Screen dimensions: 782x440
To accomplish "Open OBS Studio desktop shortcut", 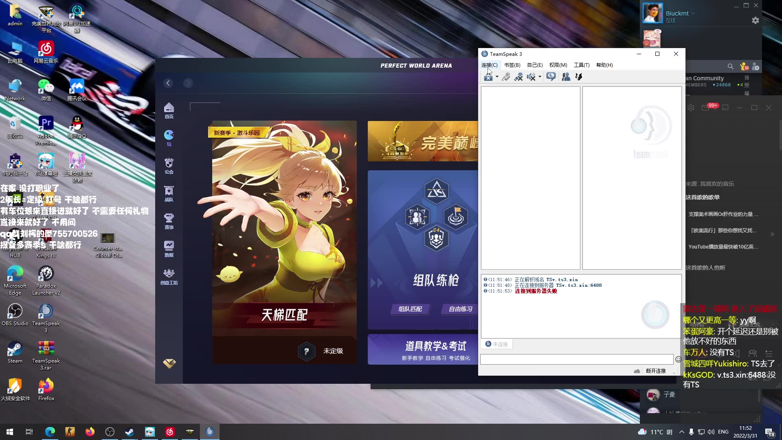I will [x=15, y=315].
